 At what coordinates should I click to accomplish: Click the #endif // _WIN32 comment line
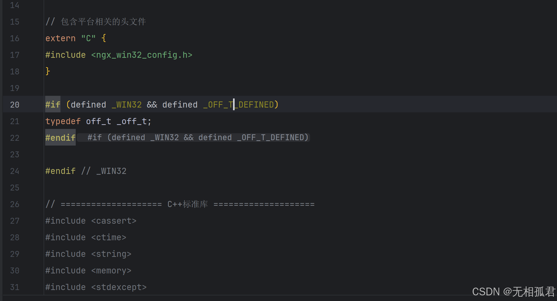click(86, 171)
